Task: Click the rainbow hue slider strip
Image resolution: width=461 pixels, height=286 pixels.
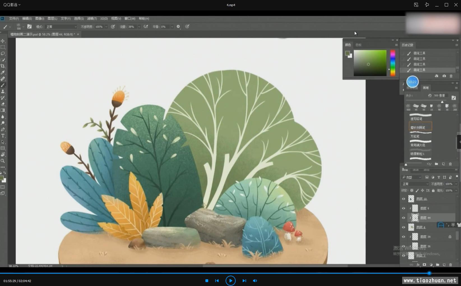Action: coord(393,63)
